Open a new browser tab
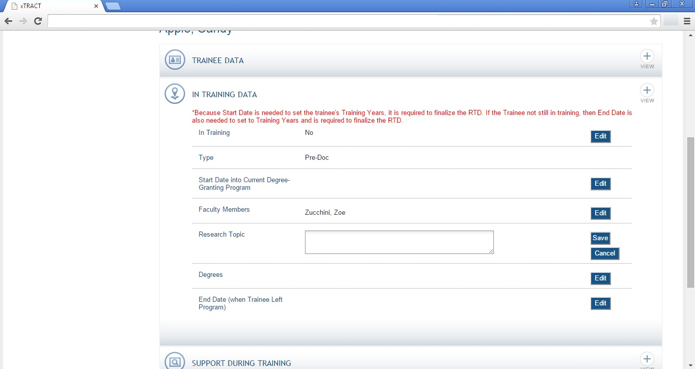 [x=113, y=6]
